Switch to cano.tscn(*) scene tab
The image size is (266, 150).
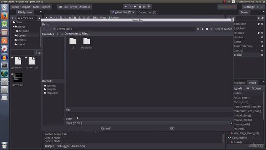point(147,12)
